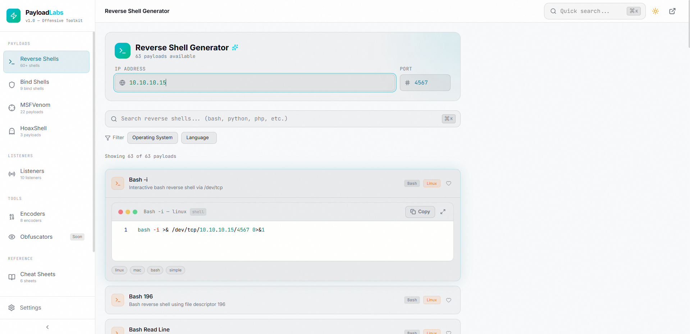This screenshot has height=334, width=690.
Task: Open the Reverse Shells section
Action: [x=46, y=62]
